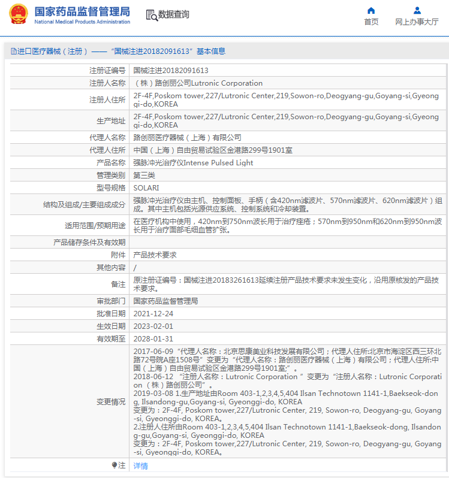Click the 变更情况 row label
This screenshot has width=449, height=478.
(x=111, y=402)
